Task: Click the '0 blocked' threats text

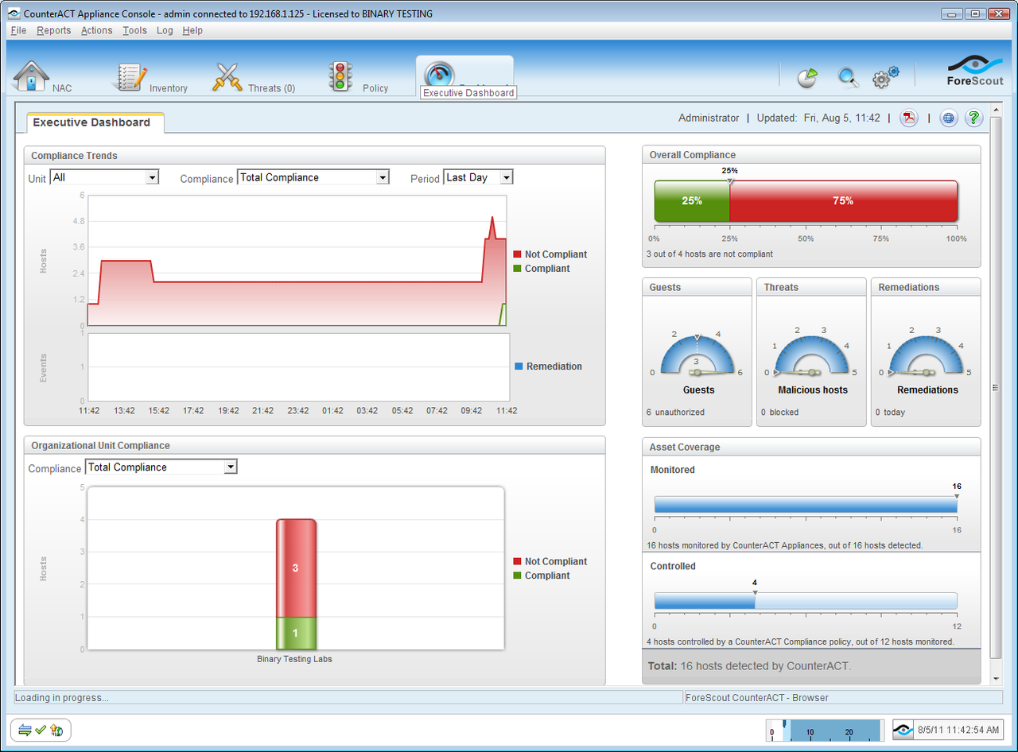Action: pyautogui.click(x=779, y=413)
